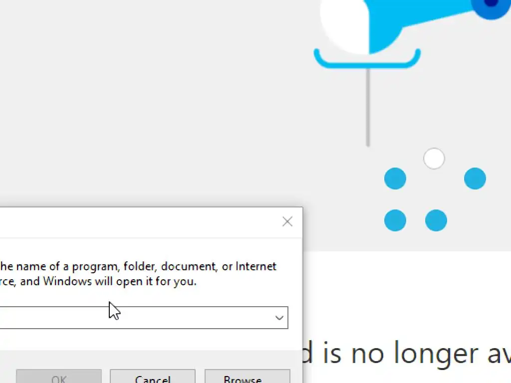The width and height of the screenshot is (511, 383).
Task: Click the lower-left blue dot
Action: [x=395, y=220]
